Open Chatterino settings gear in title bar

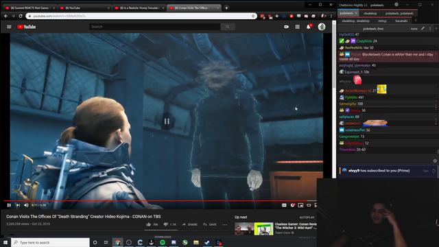(x=396, y=5)
